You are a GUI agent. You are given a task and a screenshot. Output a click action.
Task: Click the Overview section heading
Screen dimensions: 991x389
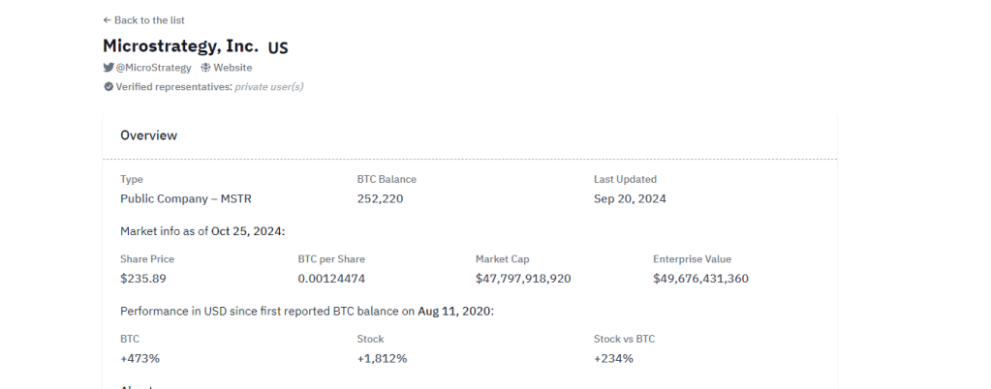click(x=148, y=135)
